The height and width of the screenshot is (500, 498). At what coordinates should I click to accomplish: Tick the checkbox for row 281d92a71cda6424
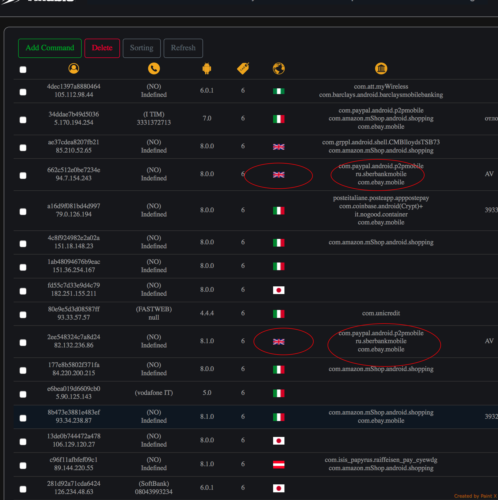pyautogui.click(x=23, y=489)
